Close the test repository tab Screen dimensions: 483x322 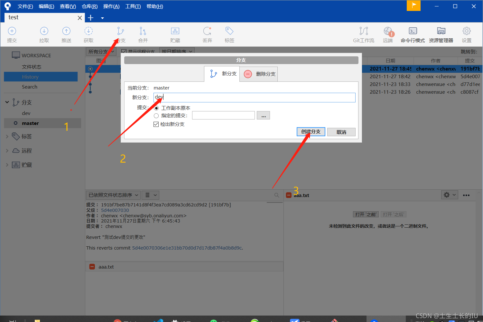click(80, 18)
